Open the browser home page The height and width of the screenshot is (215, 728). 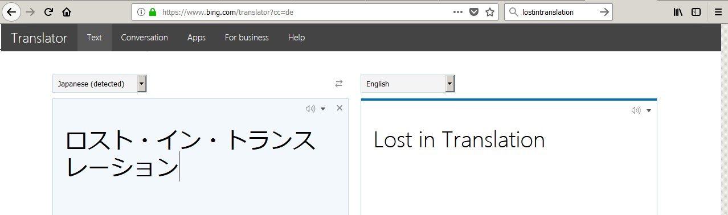click(x=67, y=11)
